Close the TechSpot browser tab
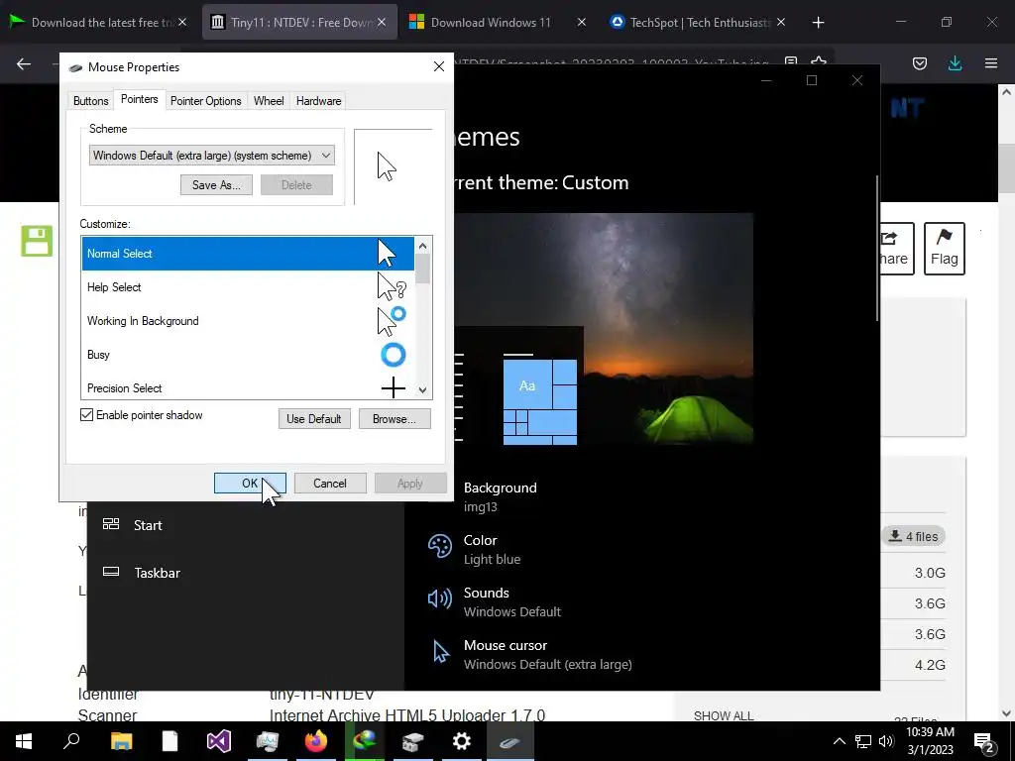The width and height of the screenshot is (1015, 761). pyautogui.click(x=781, y=23)
